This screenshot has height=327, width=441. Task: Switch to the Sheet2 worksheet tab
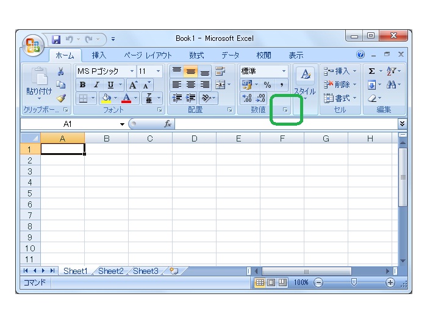110,271
